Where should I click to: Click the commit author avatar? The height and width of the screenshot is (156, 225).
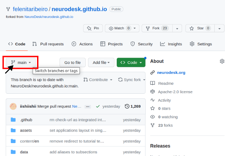[x=13, y=106]
